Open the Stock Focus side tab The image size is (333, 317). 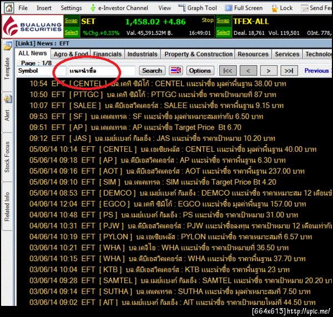[x=7, y=157]
